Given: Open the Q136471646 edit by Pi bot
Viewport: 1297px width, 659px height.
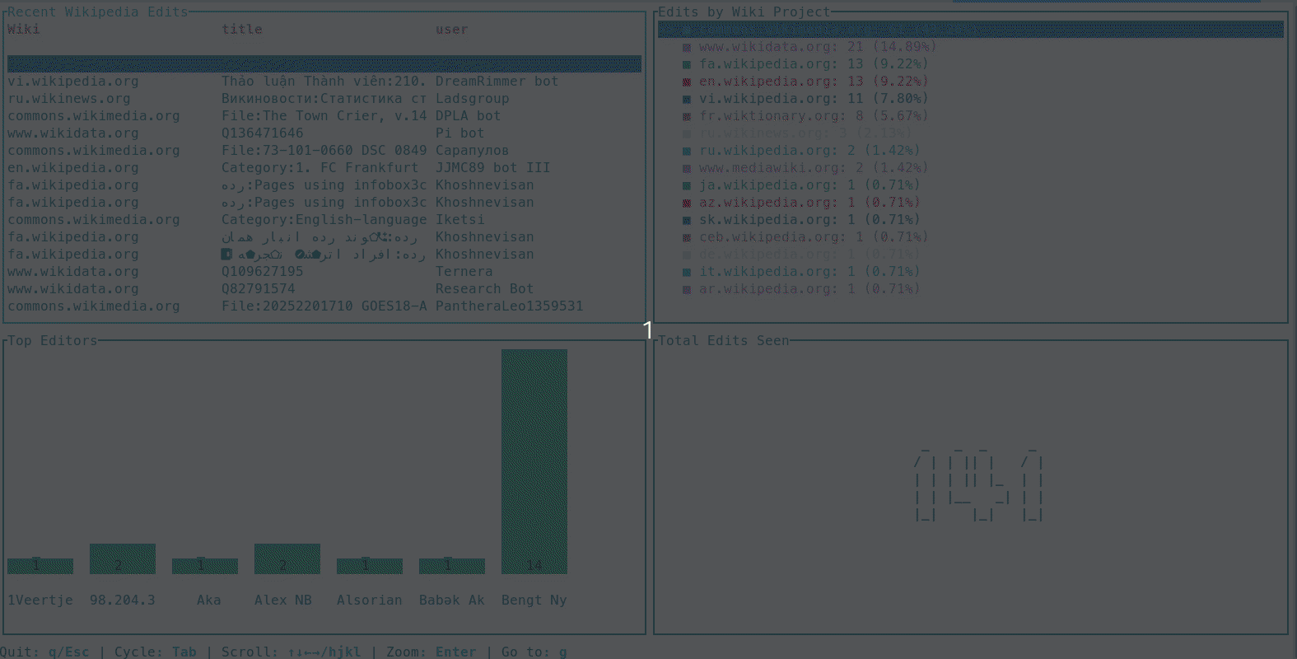Looking at the screenshot, I should click(x=324, y=133).
